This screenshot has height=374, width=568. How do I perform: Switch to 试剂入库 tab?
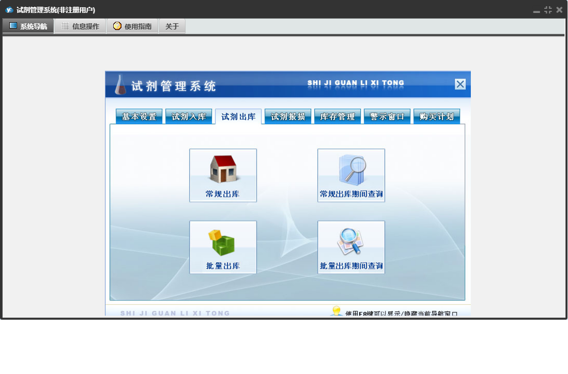pyautogui.click(x=188, y=116)
